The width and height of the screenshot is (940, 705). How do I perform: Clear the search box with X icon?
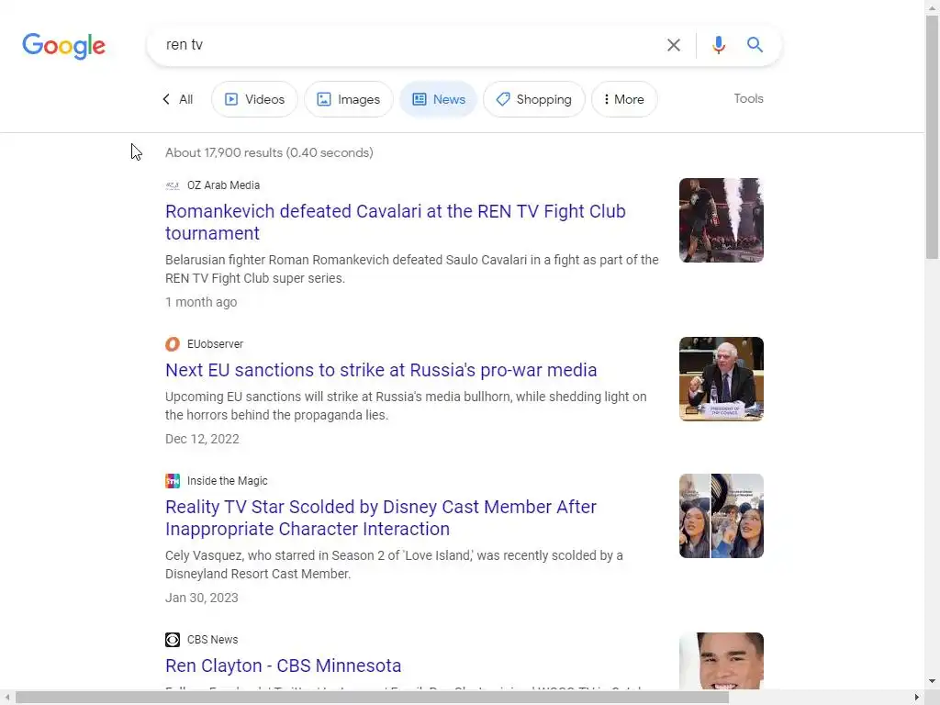click(673, 45)
